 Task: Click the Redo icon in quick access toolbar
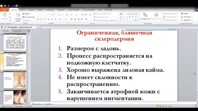(x=13, y=6)
